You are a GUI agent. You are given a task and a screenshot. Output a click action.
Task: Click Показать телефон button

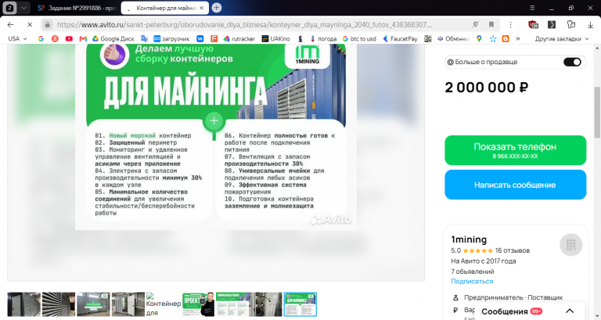tap(515, 150)
